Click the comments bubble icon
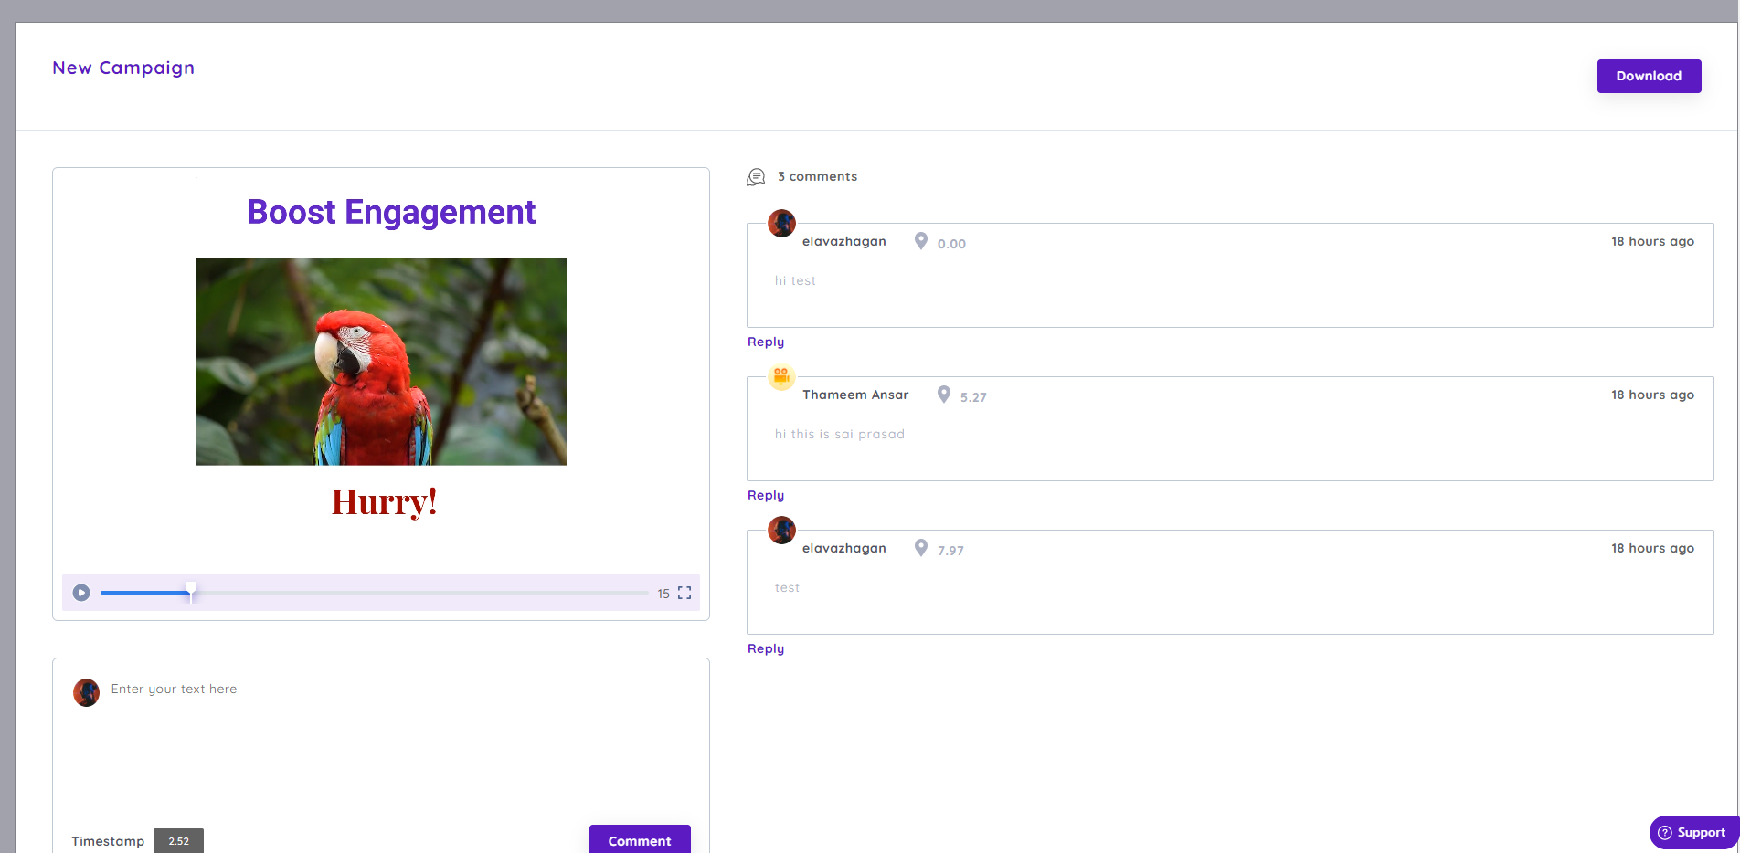 (x=756, y=177)
